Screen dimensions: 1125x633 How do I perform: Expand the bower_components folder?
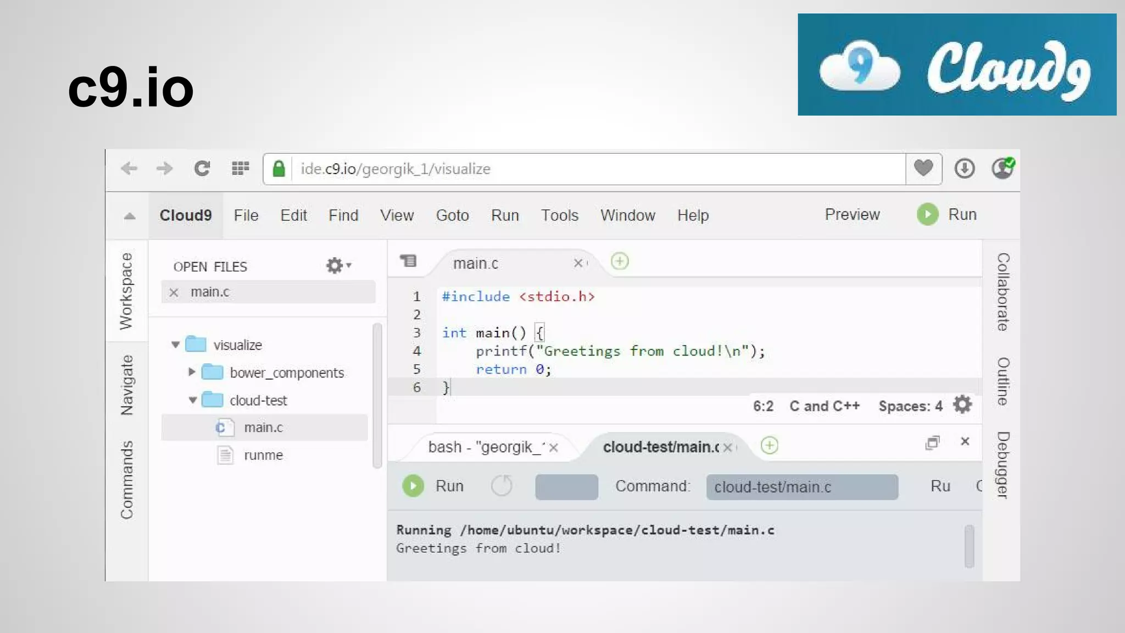point(192,373)
